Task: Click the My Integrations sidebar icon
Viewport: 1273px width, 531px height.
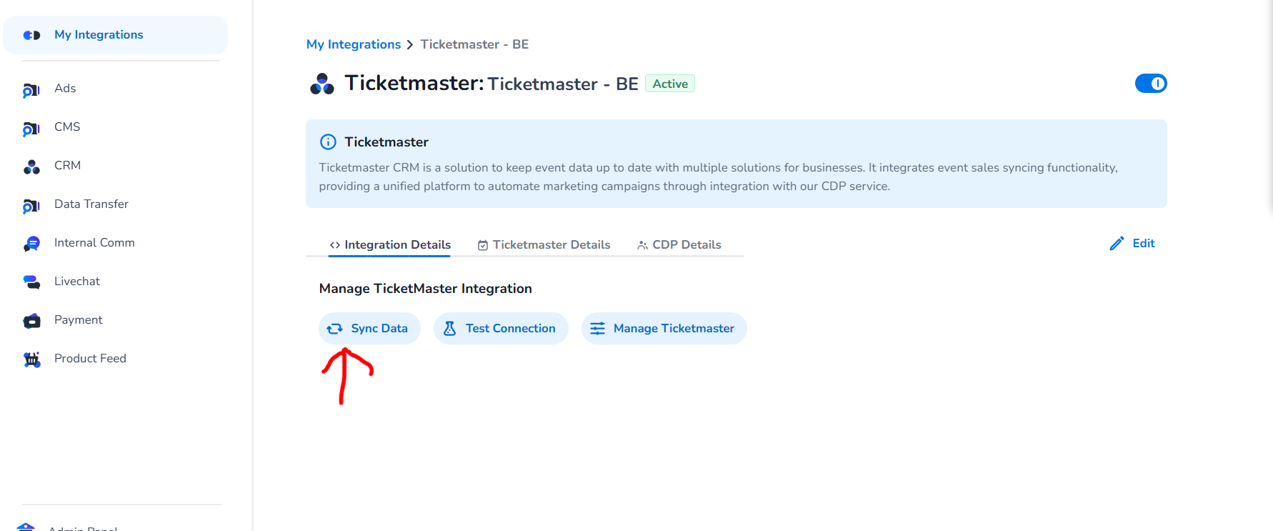Action: coord(31,35)
